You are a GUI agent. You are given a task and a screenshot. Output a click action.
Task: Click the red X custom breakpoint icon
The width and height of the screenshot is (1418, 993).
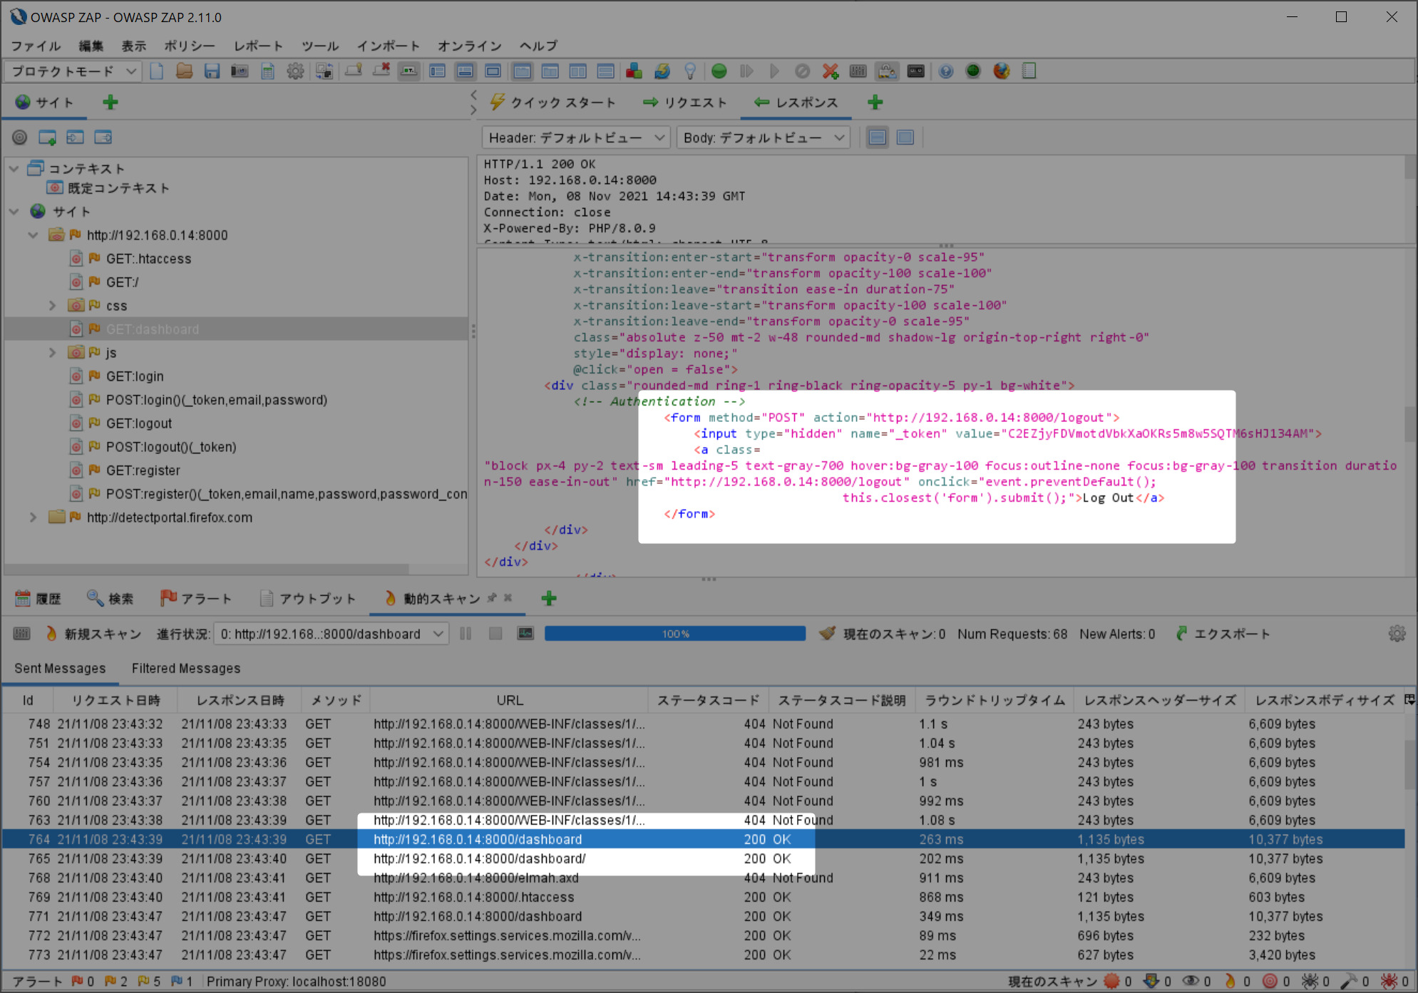(x=831, y=71)
